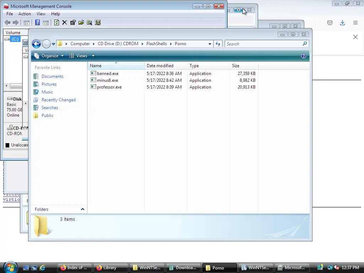Click the Views button
Viewport: 364px width, 273px height.
tap(79, 56)
